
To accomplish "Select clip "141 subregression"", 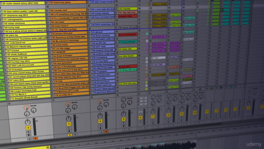I will tap(24, 19).
